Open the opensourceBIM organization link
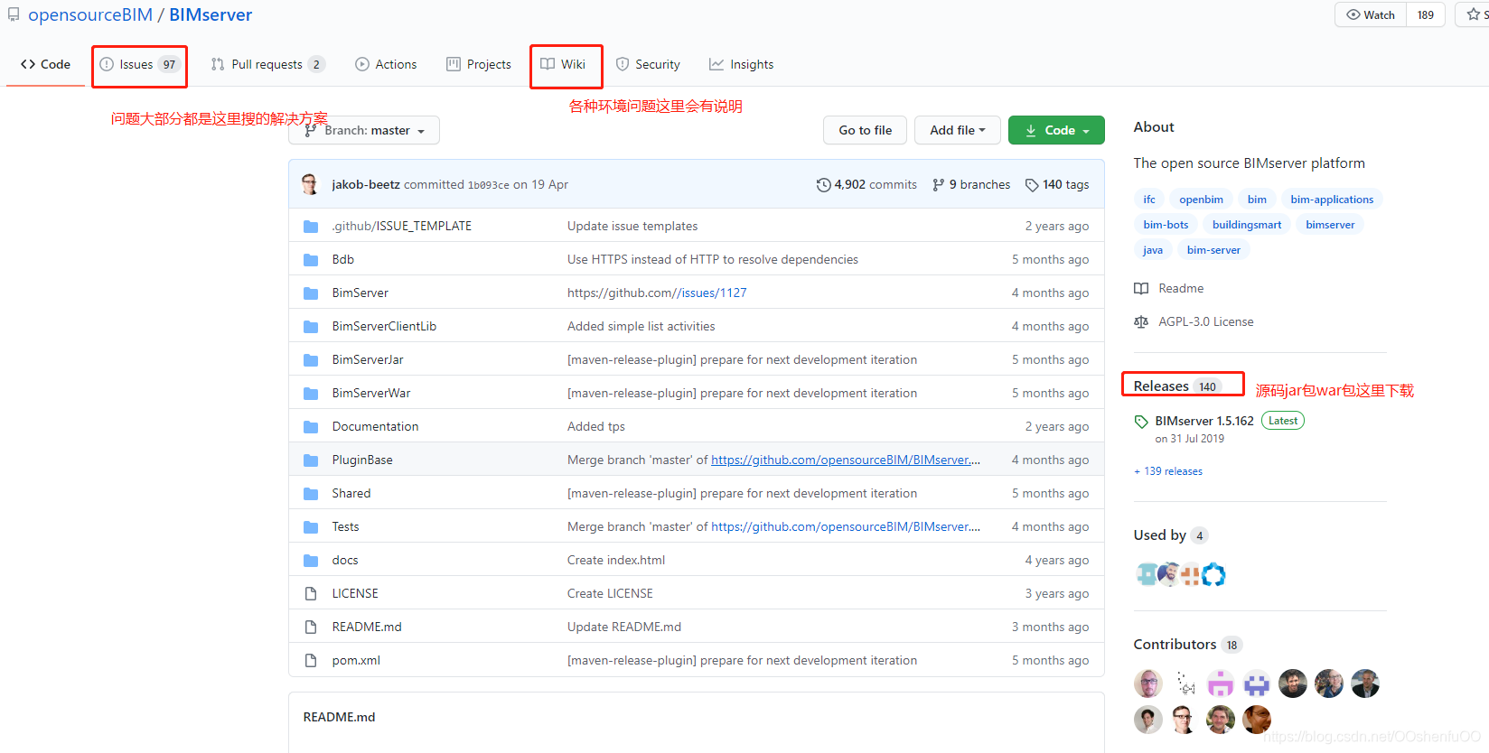The width and height of the screenshot is (1489, 753). (x=90, y=14)
